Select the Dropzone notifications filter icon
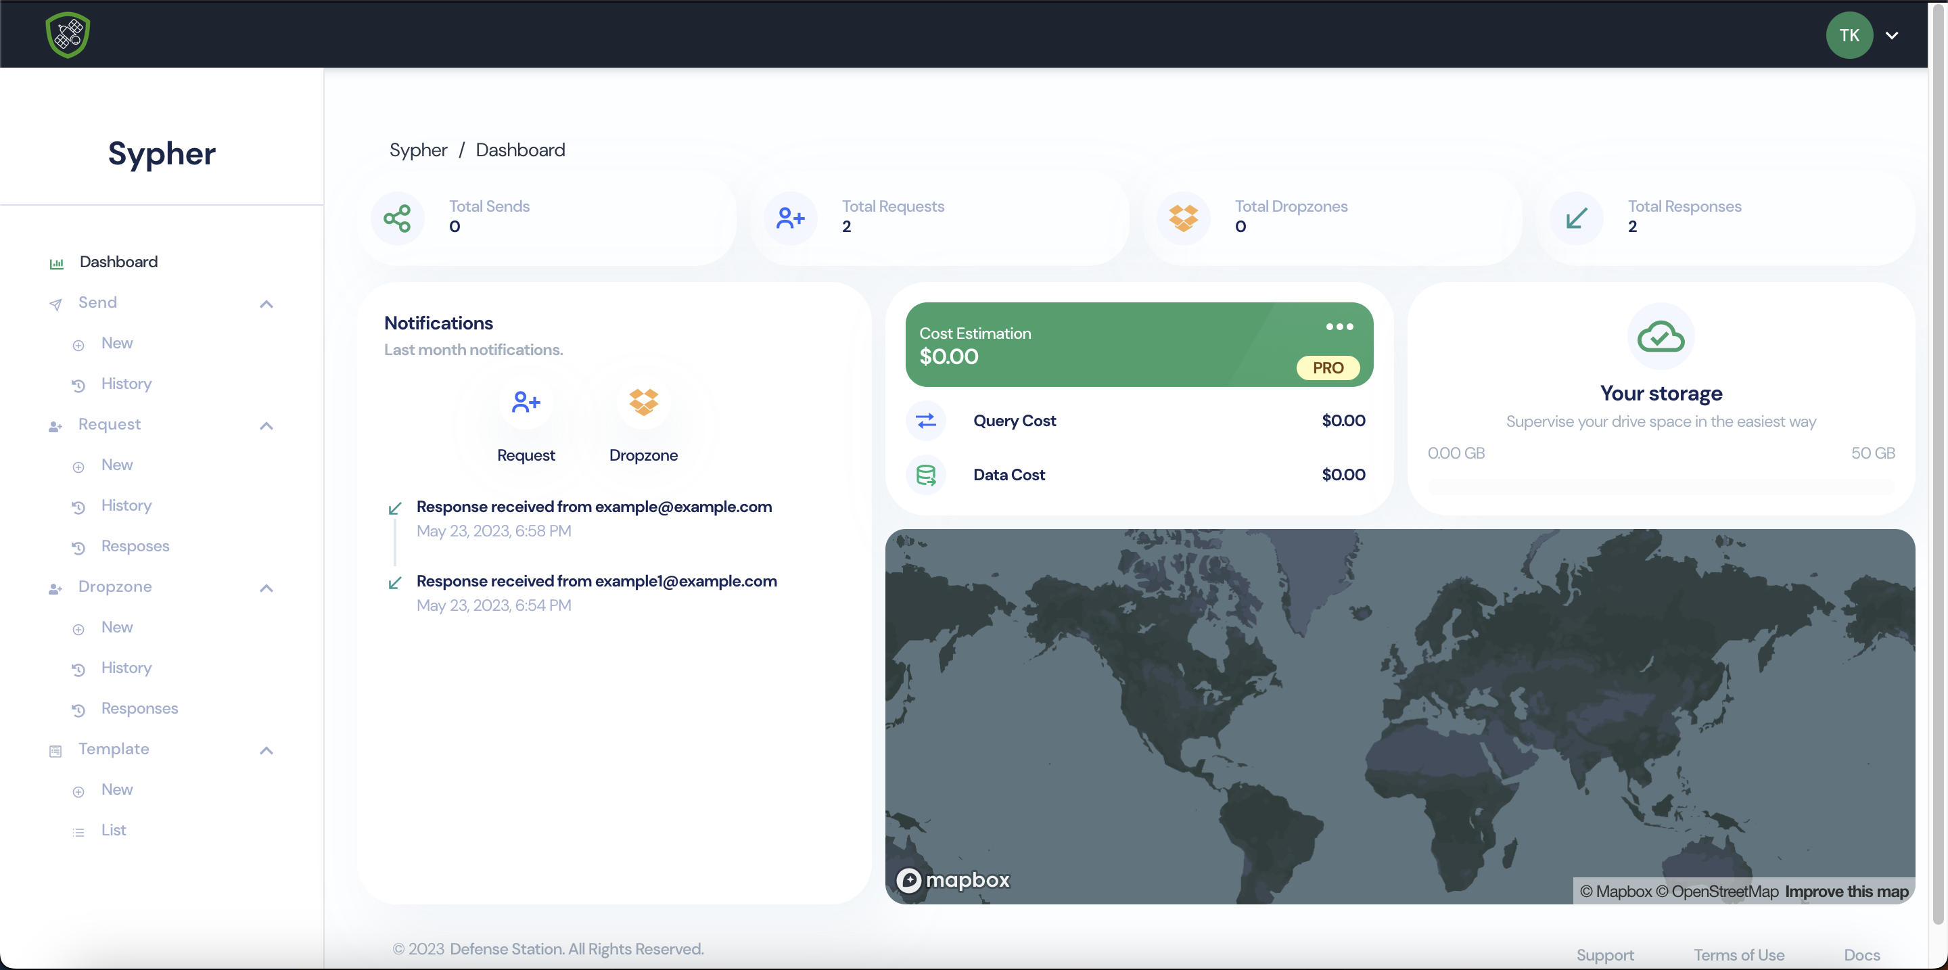Screen dimensions: 1948x970 click(x=643, y=402)
